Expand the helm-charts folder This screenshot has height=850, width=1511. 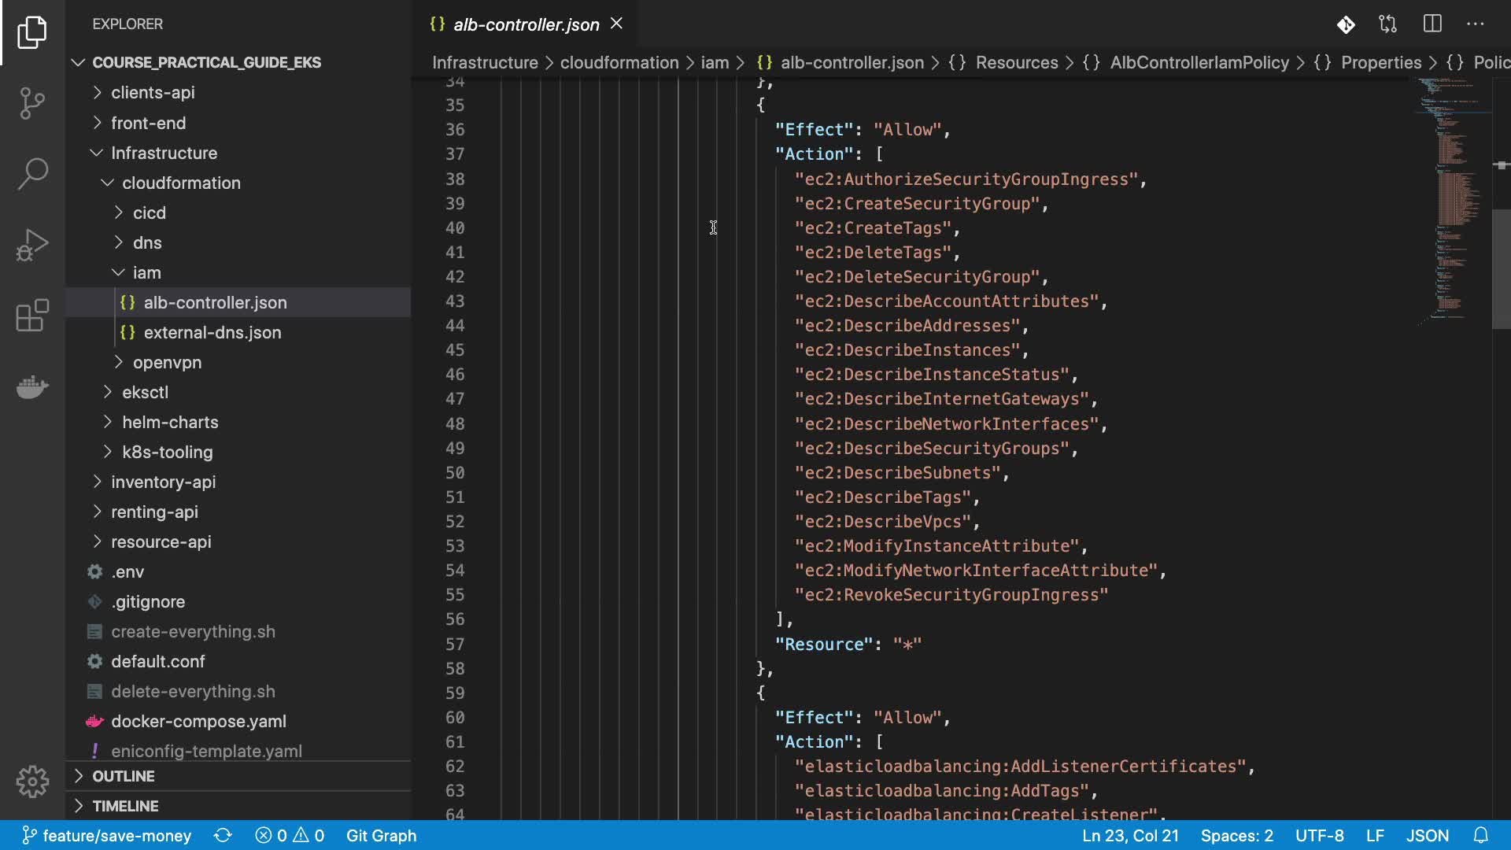[x=169, y=422]
